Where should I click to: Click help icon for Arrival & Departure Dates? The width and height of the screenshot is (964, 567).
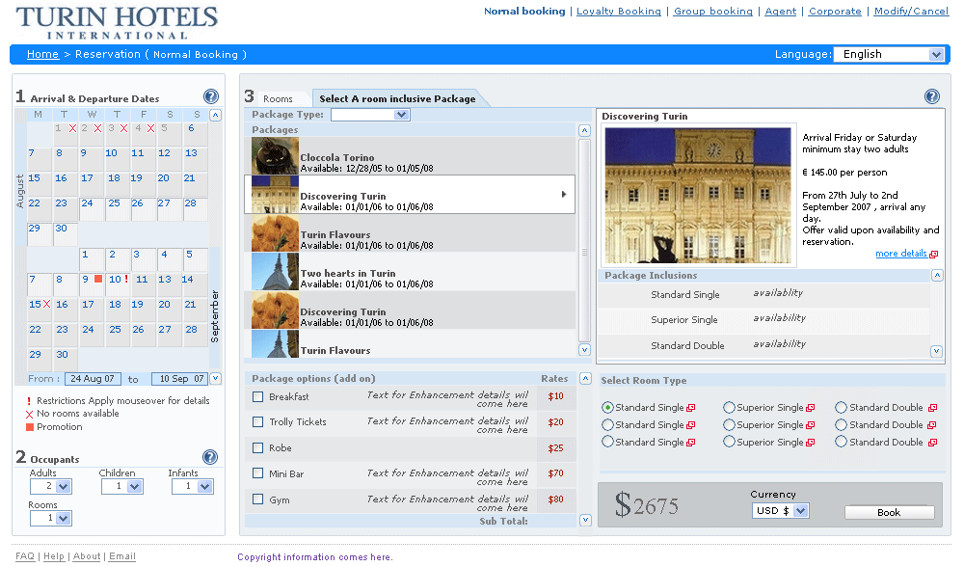coord(211,96)
